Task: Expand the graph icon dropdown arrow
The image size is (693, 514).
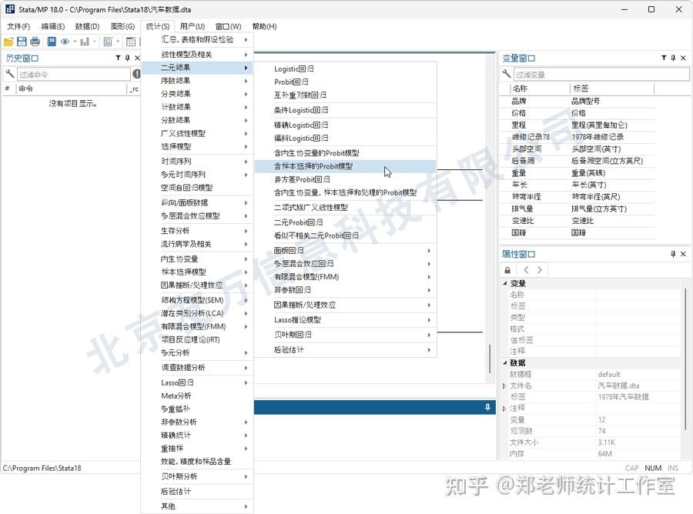Action: pyautogui.click(x=94, y=42)
